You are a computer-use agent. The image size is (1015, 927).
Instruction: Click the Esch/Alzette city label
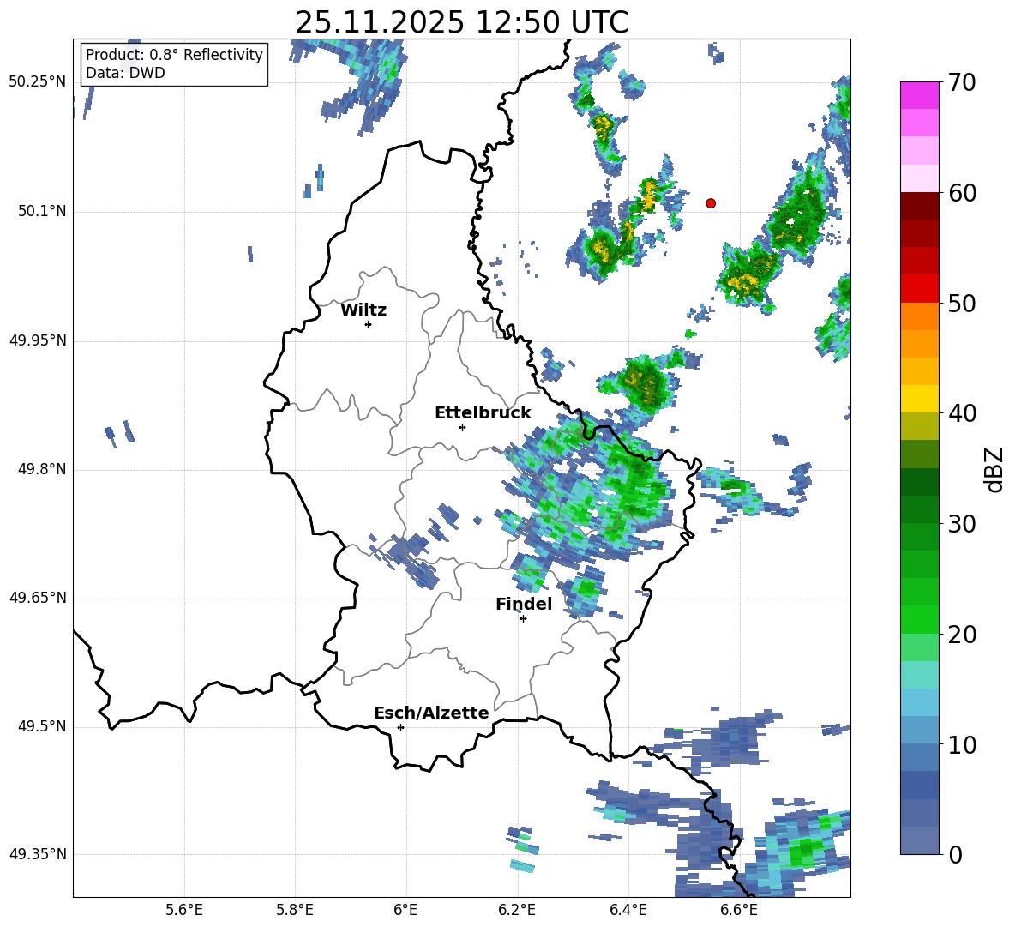(x=431, y=713)
